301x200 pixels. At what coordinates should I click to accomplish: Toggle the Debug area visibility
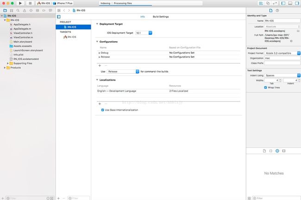(290, 3)
